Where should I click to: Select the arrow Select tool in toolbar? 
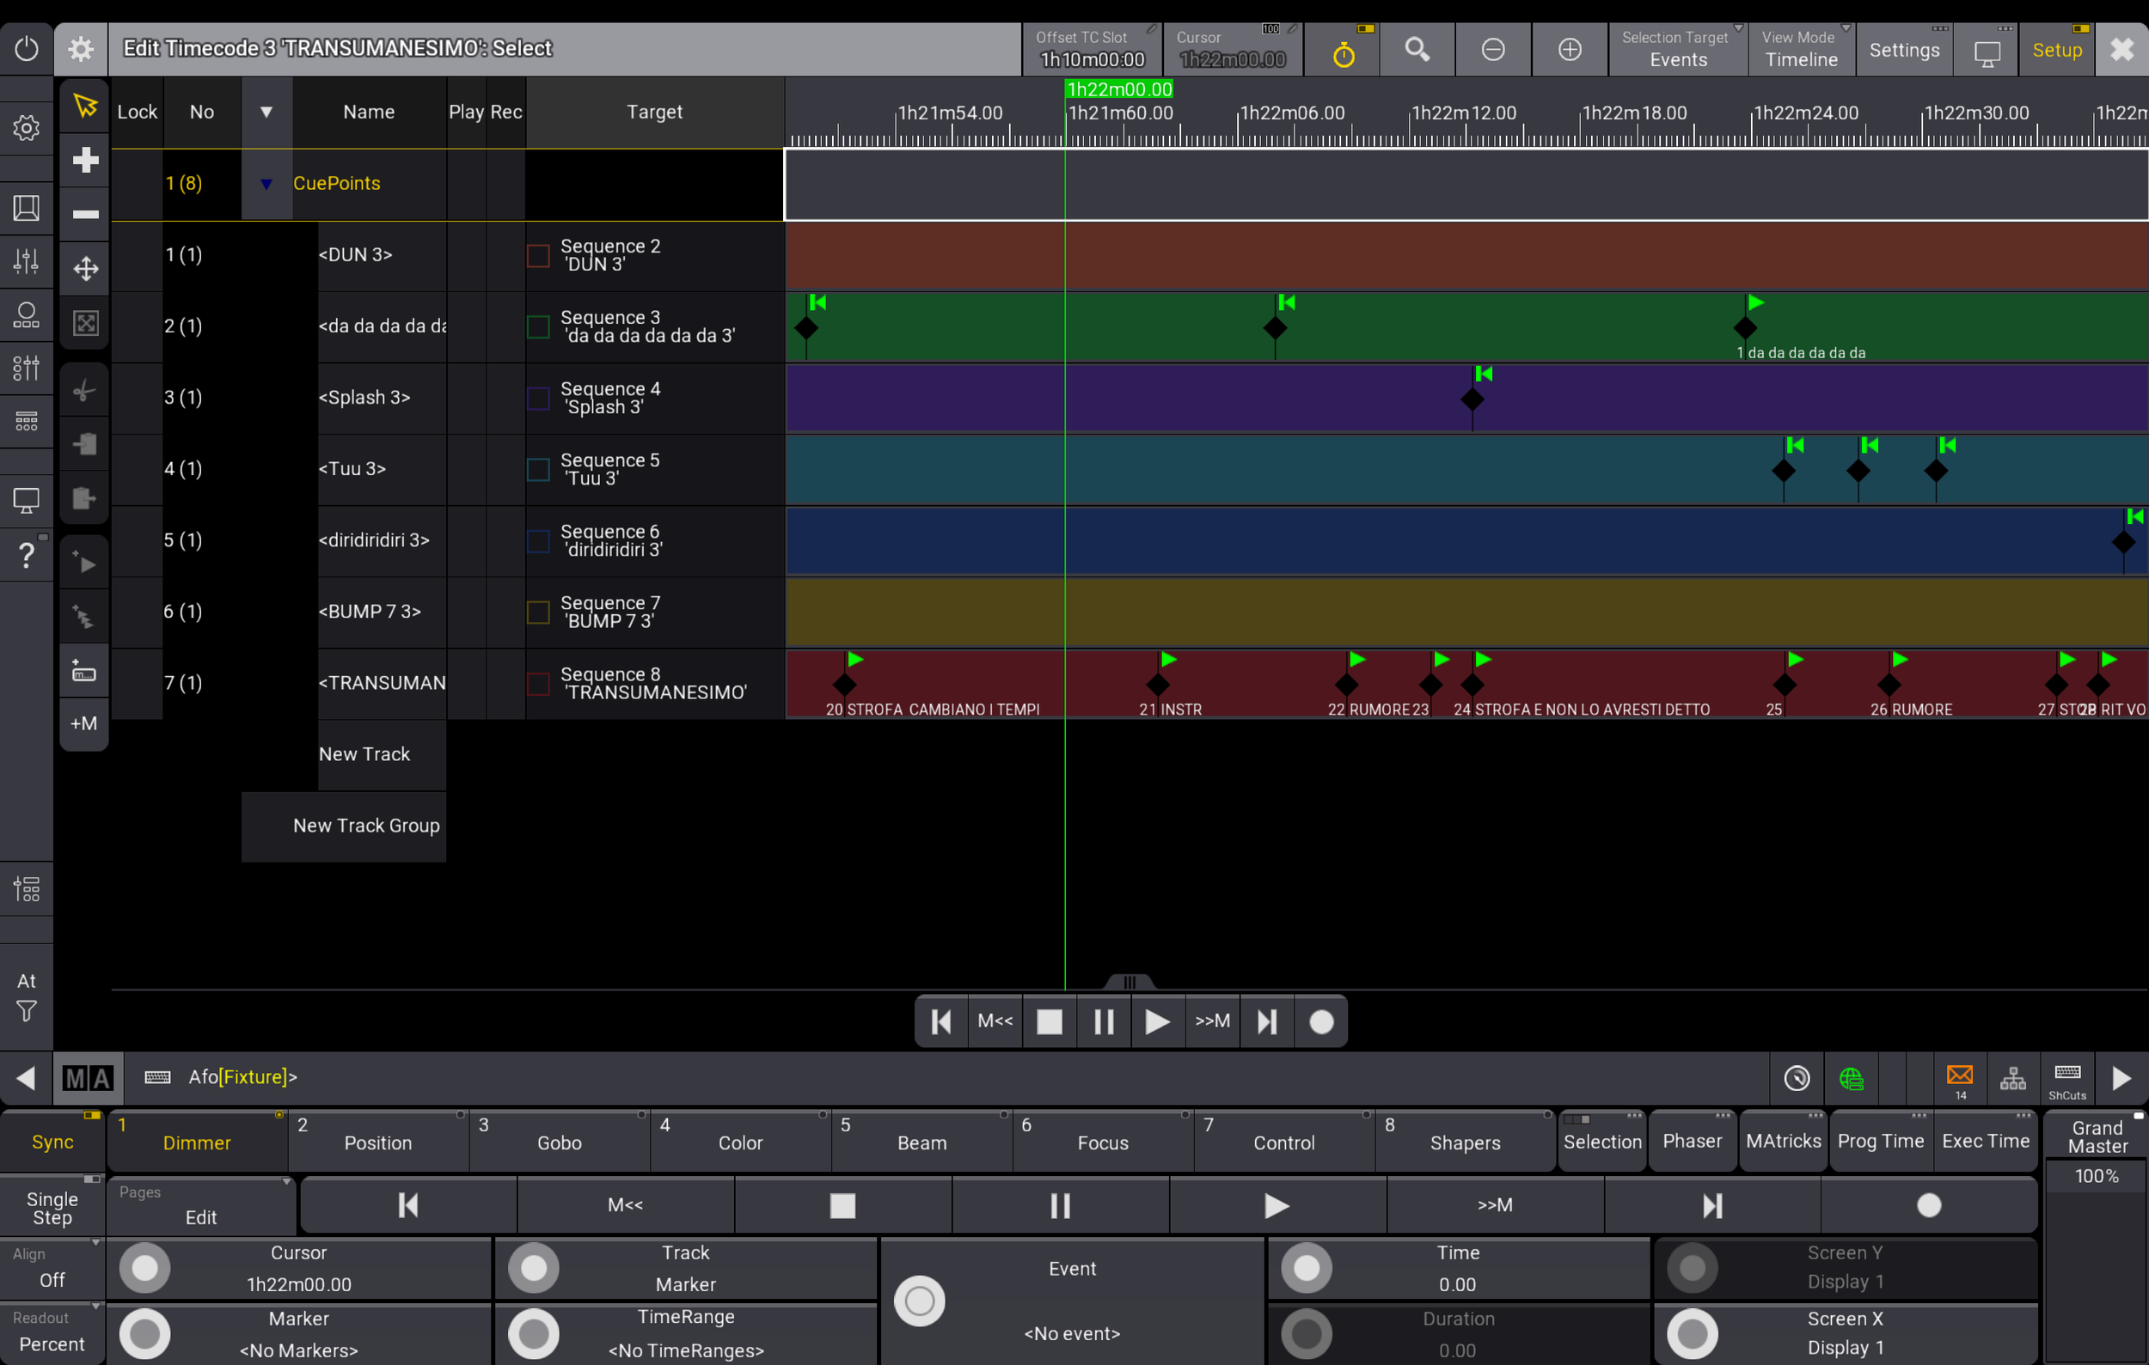85,107
